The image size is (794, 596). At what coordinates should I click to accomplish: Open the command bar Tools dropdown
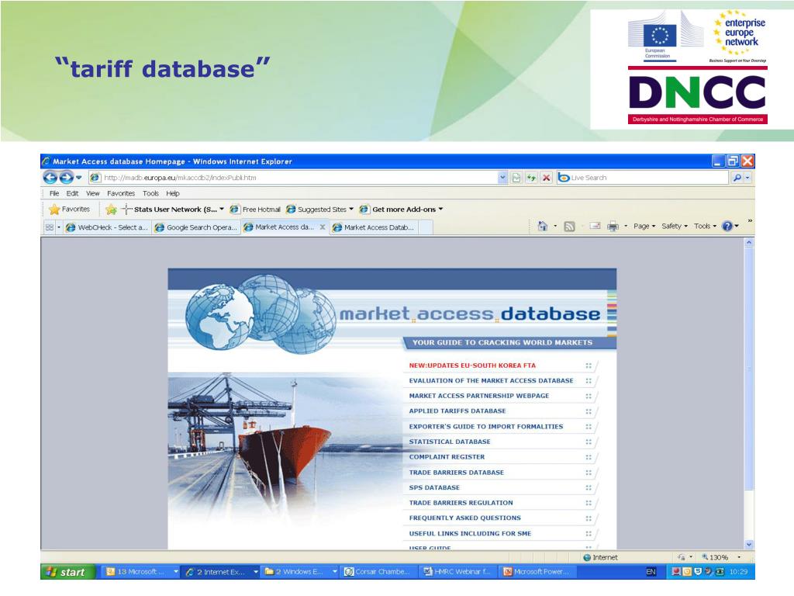coord(705,226)
